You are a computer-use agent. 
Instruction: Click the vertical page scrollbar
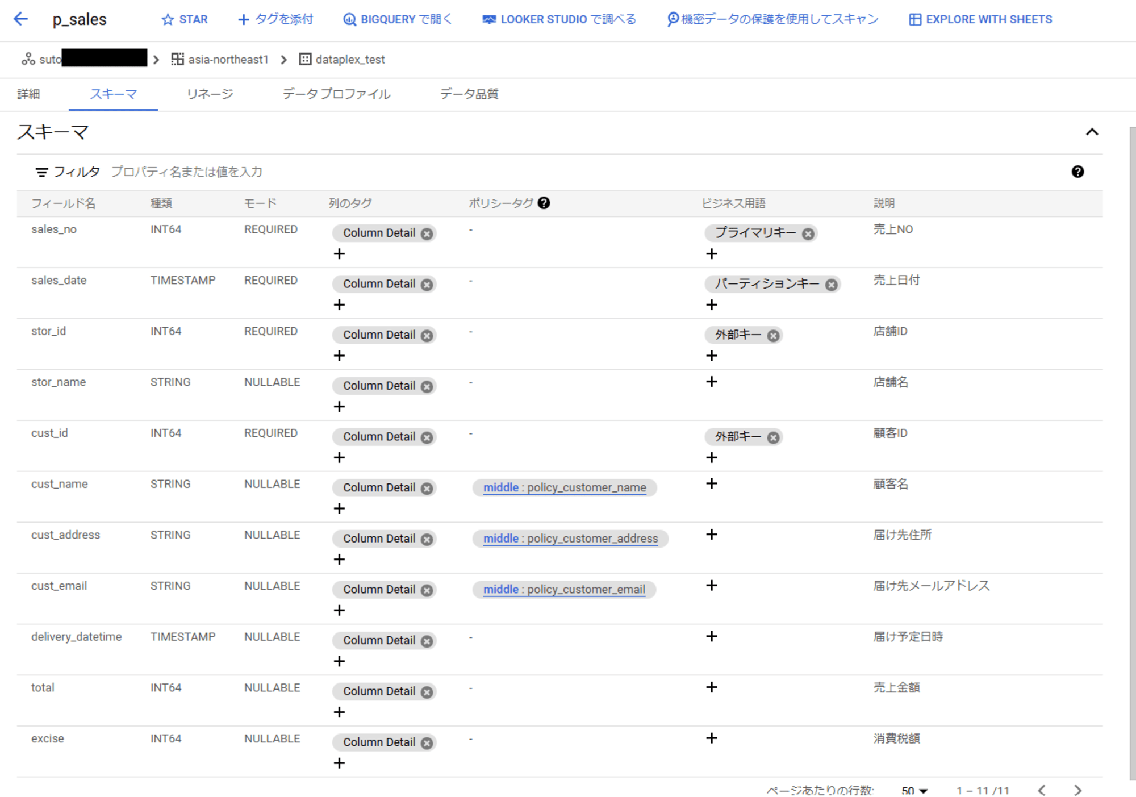pyautogui.click(x=1132, y=453)
